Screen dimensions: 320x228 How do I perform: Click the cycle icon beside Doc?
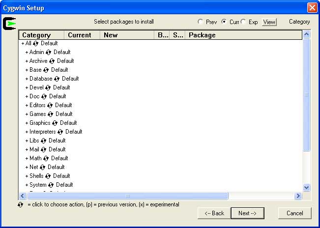coord(44,96)
